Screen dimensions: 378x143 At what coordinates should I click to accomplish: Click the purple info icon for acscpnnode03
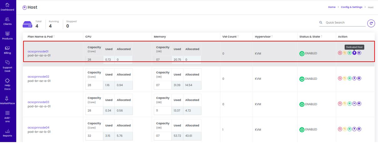[x=359, y=103]
